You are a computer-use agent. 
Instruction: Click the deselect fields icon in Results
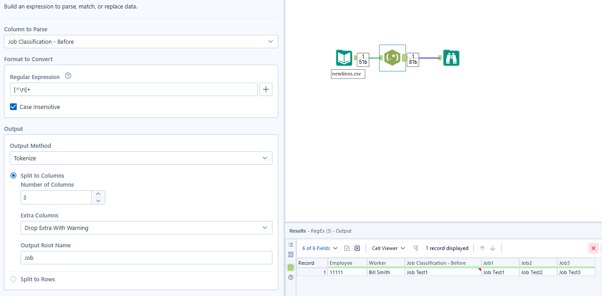[357, 248]
